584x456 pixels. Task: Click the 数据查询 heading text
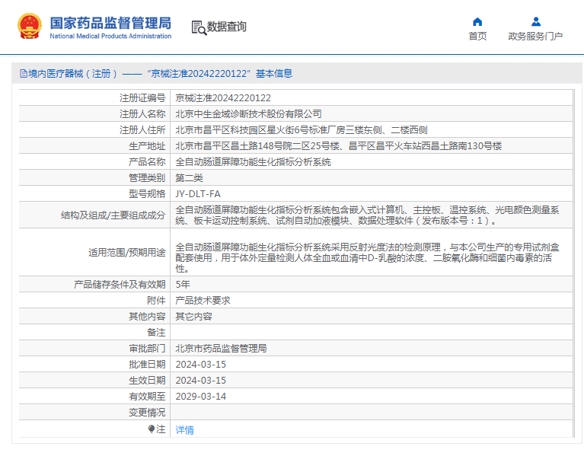(226, 27)
